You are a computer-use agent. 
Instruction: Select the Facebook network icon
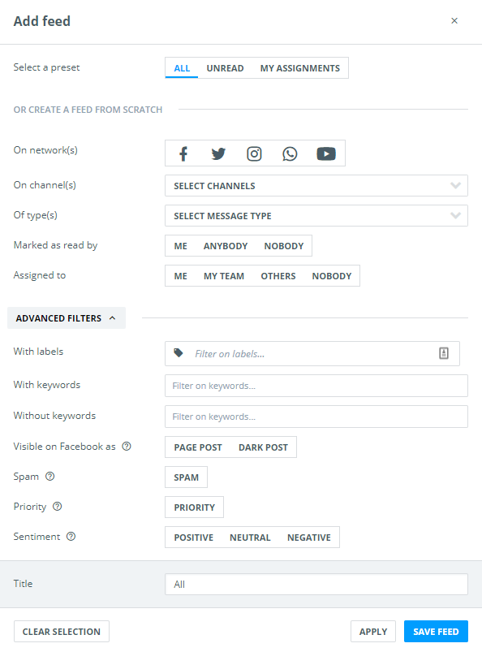[183, 153]
